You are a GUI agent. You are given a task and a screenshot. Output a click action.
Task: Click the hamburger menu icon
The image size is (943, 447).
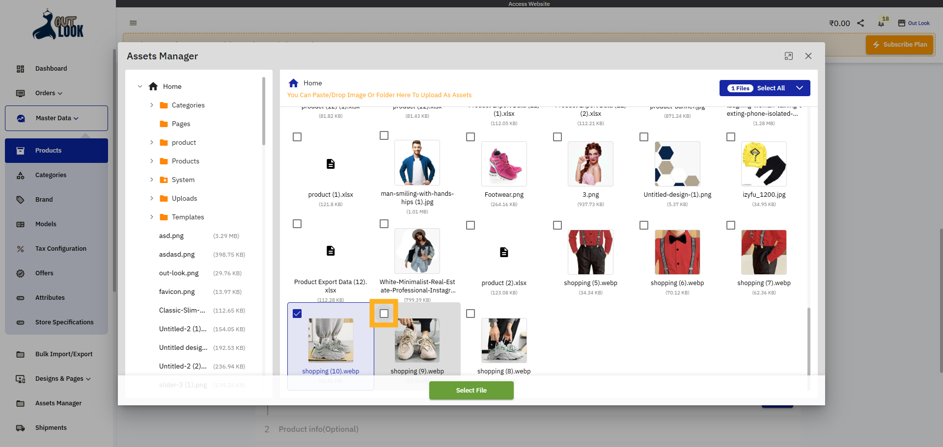(133, 23)
